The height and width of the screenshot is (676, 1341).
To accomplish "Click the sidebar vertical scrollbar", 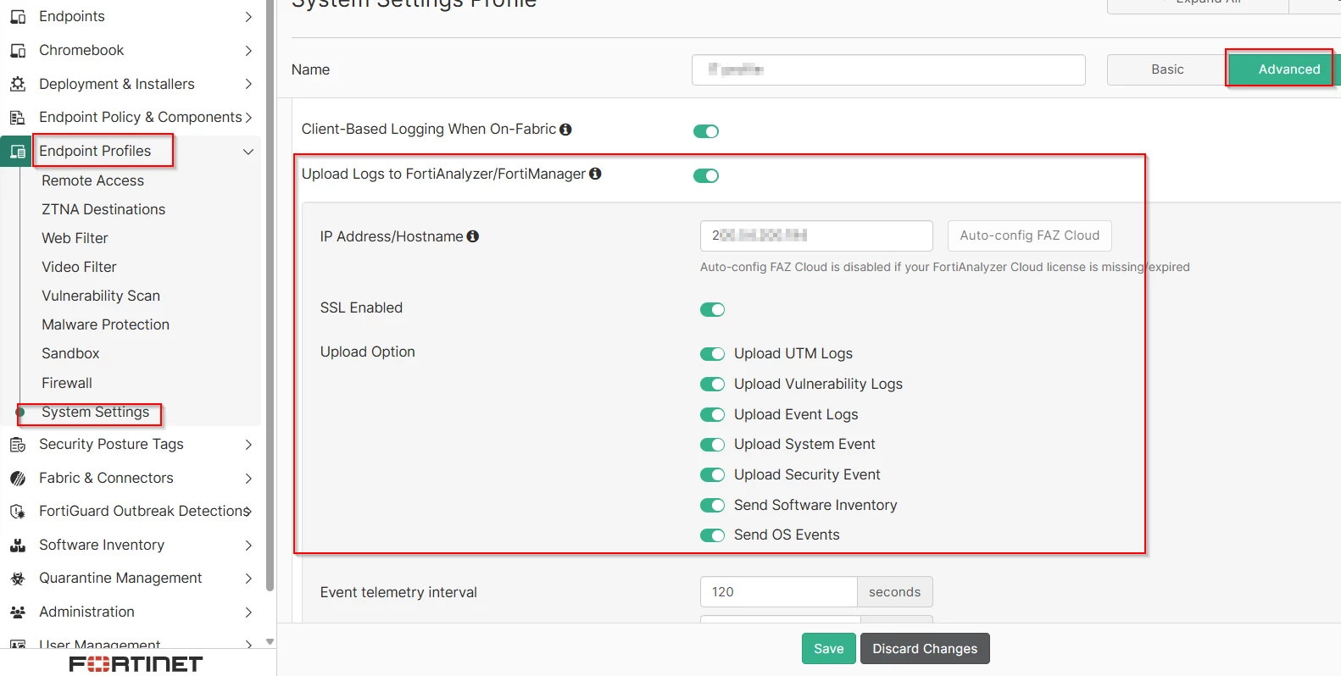I will [x=270, y=296].
